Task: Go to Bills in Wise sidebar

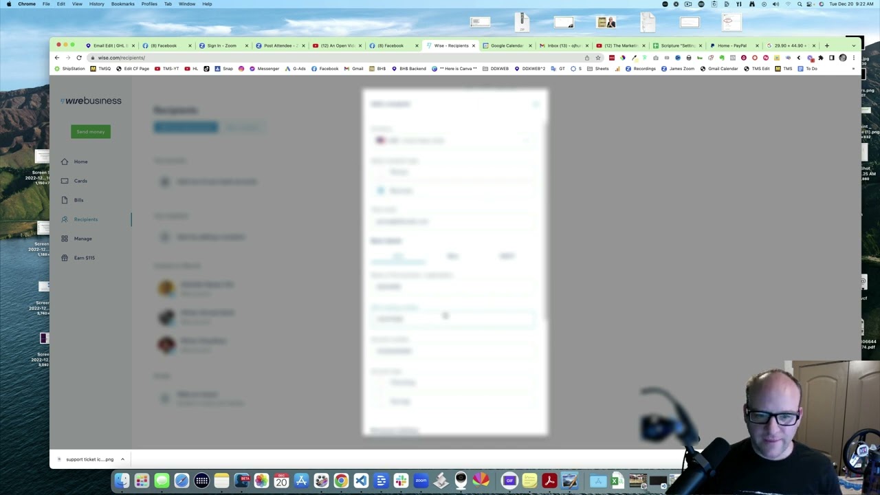Action: click(78, 200)
